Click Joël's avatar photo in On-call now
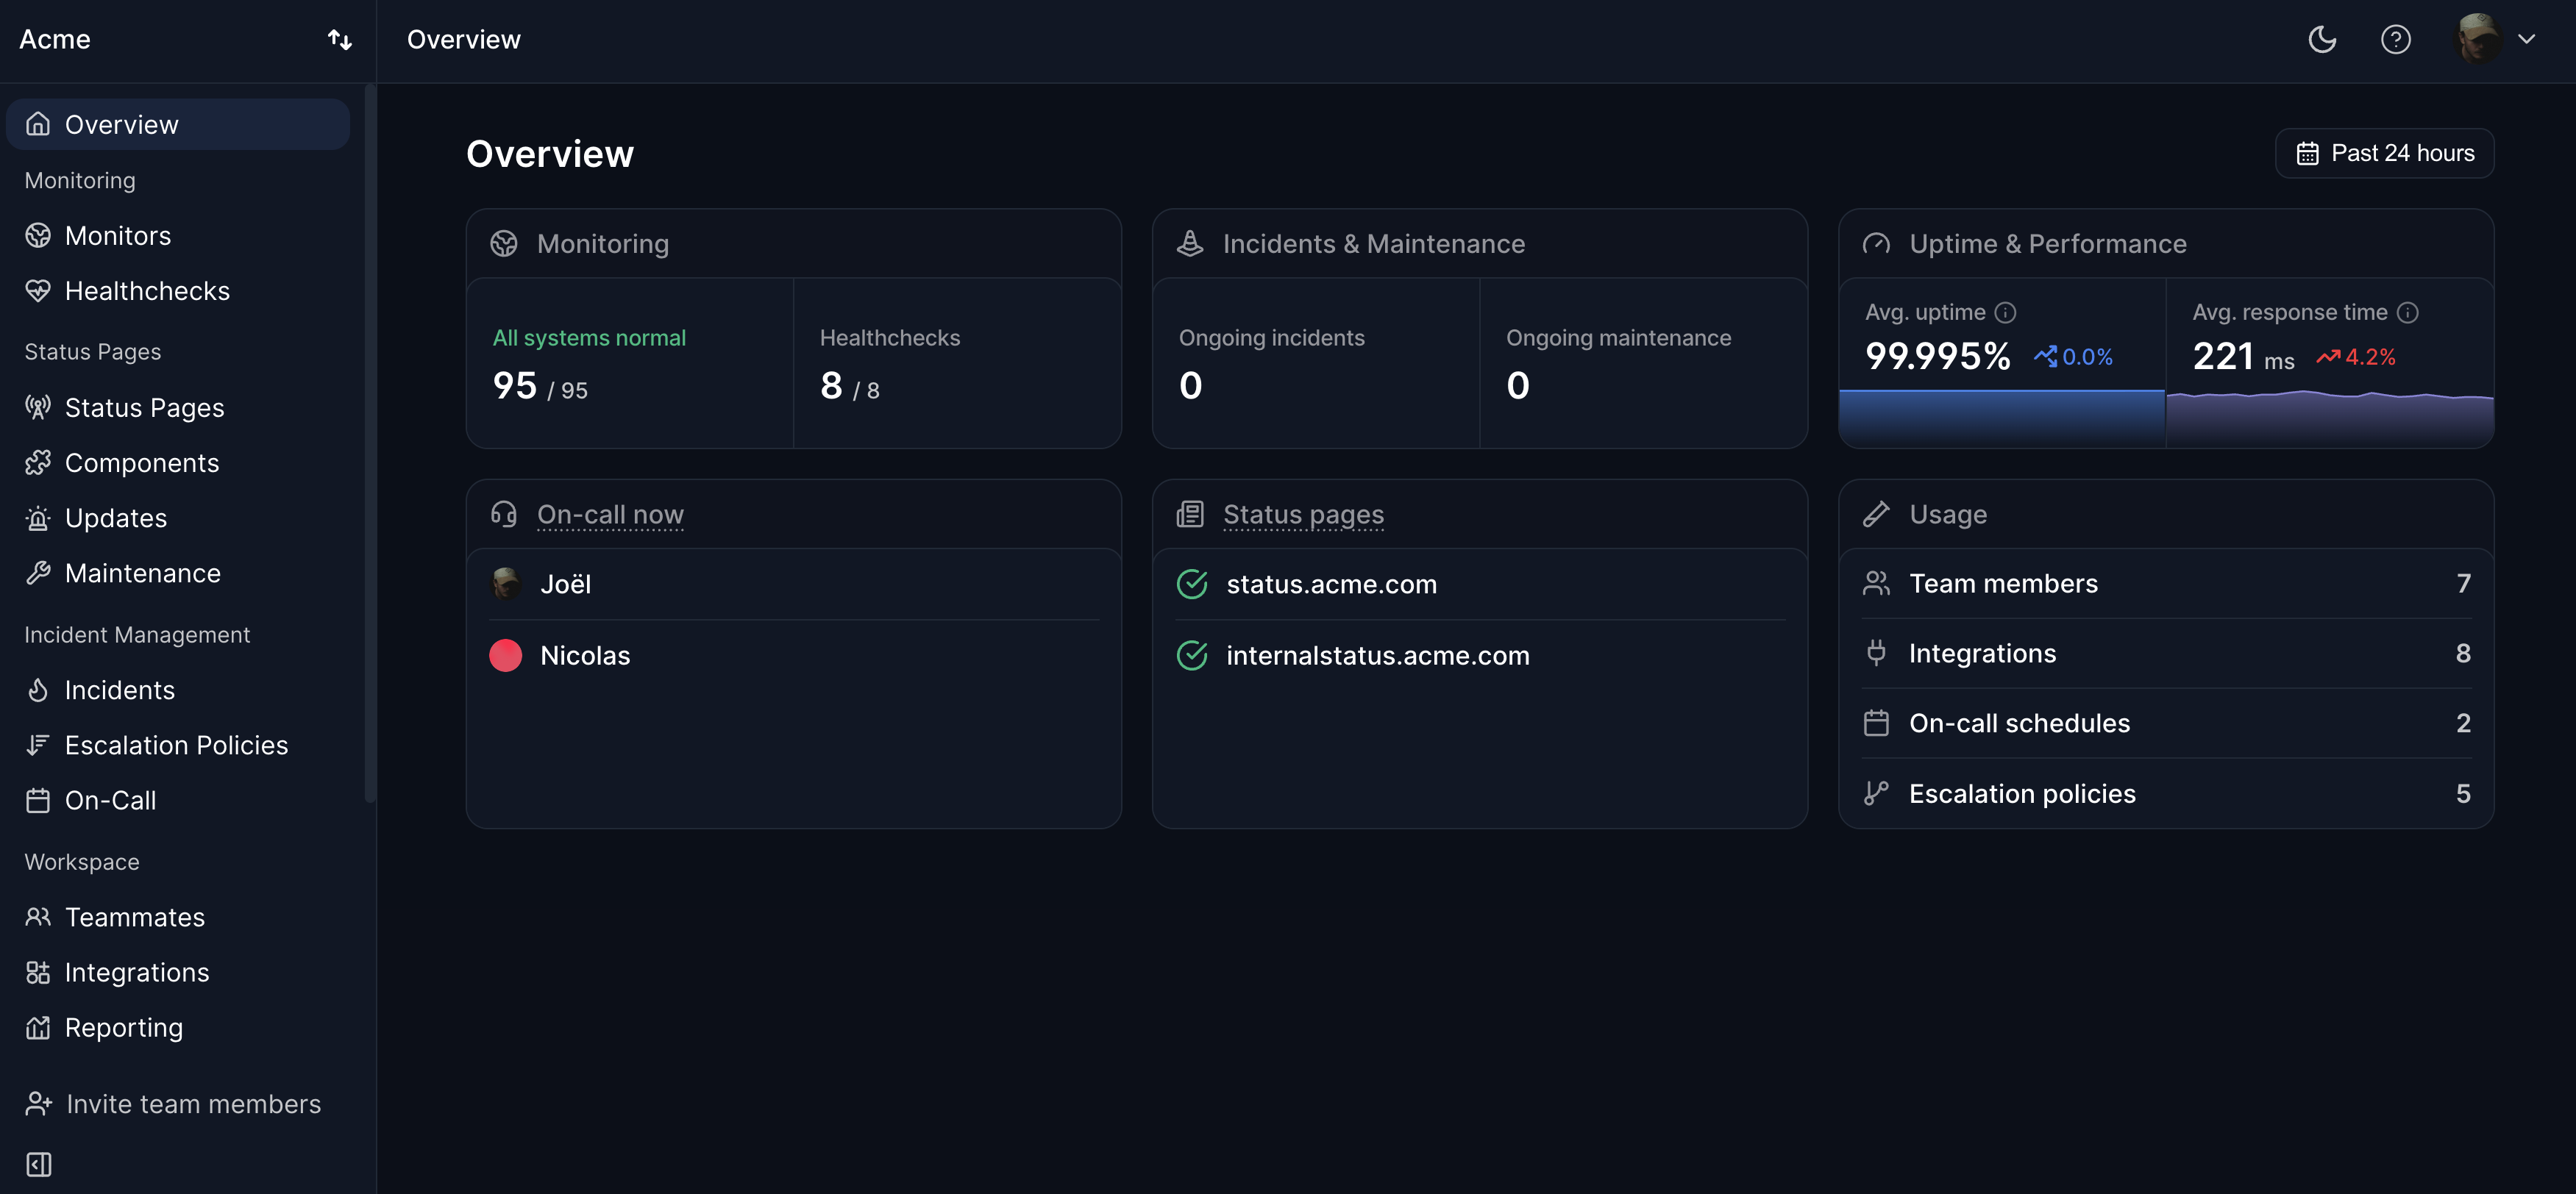2576x1194 pixels. 506,584
